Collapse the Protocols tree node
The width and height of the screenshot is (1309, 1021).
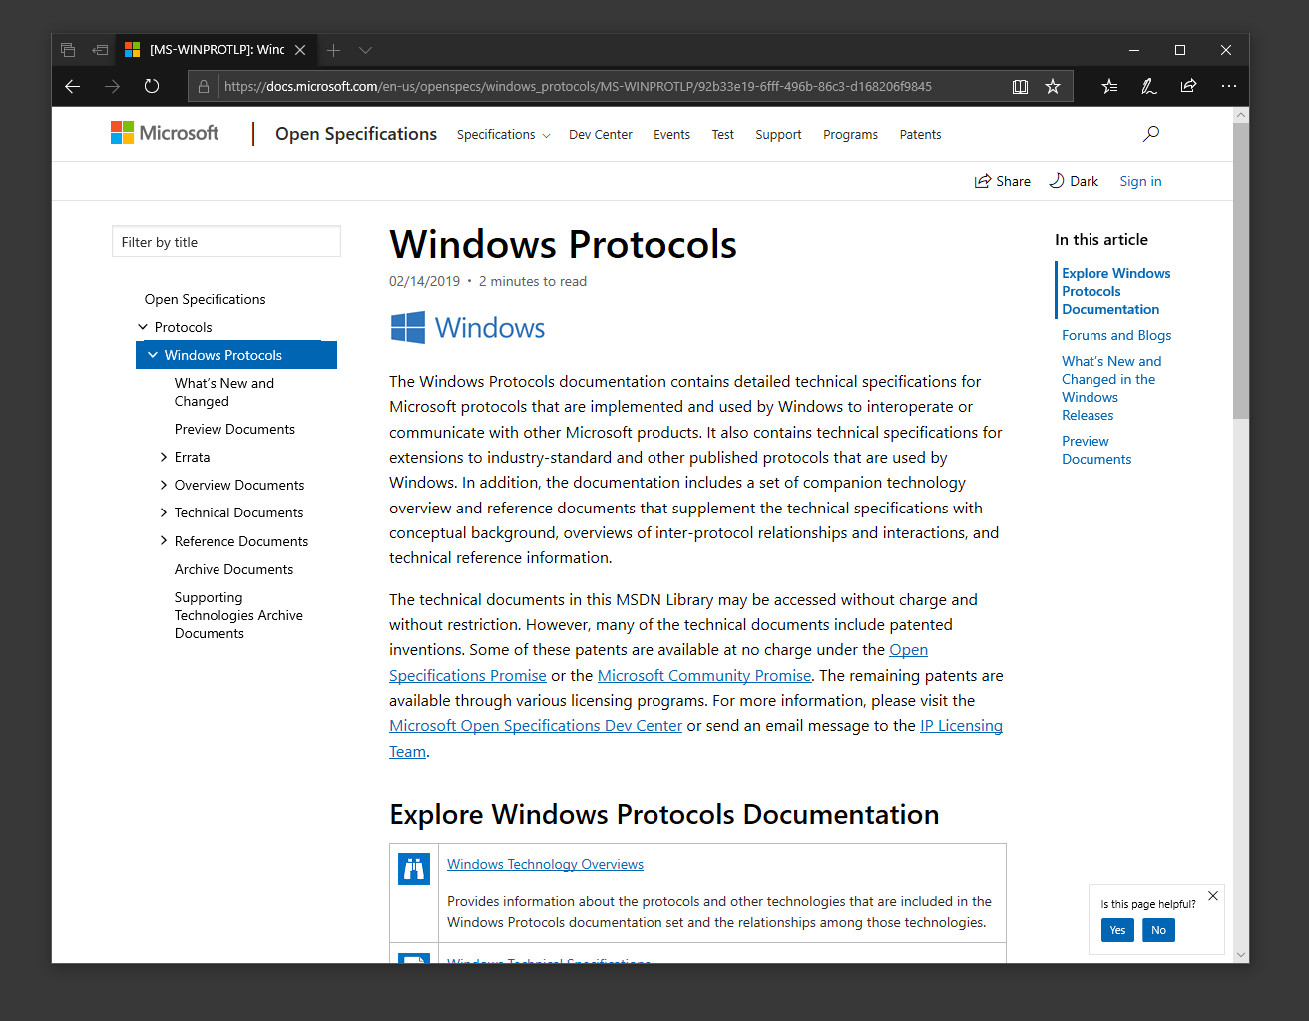(143, 327)
